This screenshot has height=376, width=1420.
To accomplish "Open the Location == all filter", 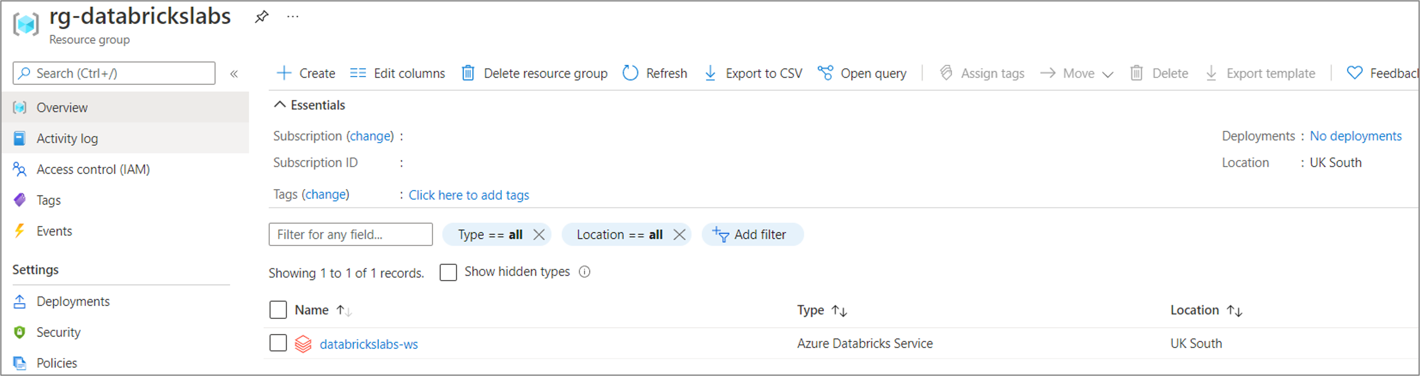I will click(619, 234).
